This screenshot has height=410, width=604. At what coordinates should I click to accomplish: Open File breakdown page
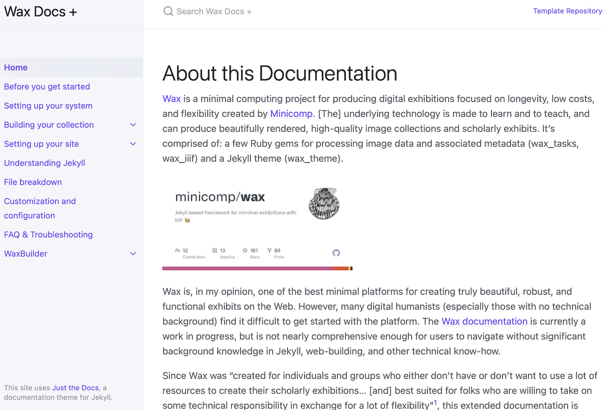tap(33, 182)
